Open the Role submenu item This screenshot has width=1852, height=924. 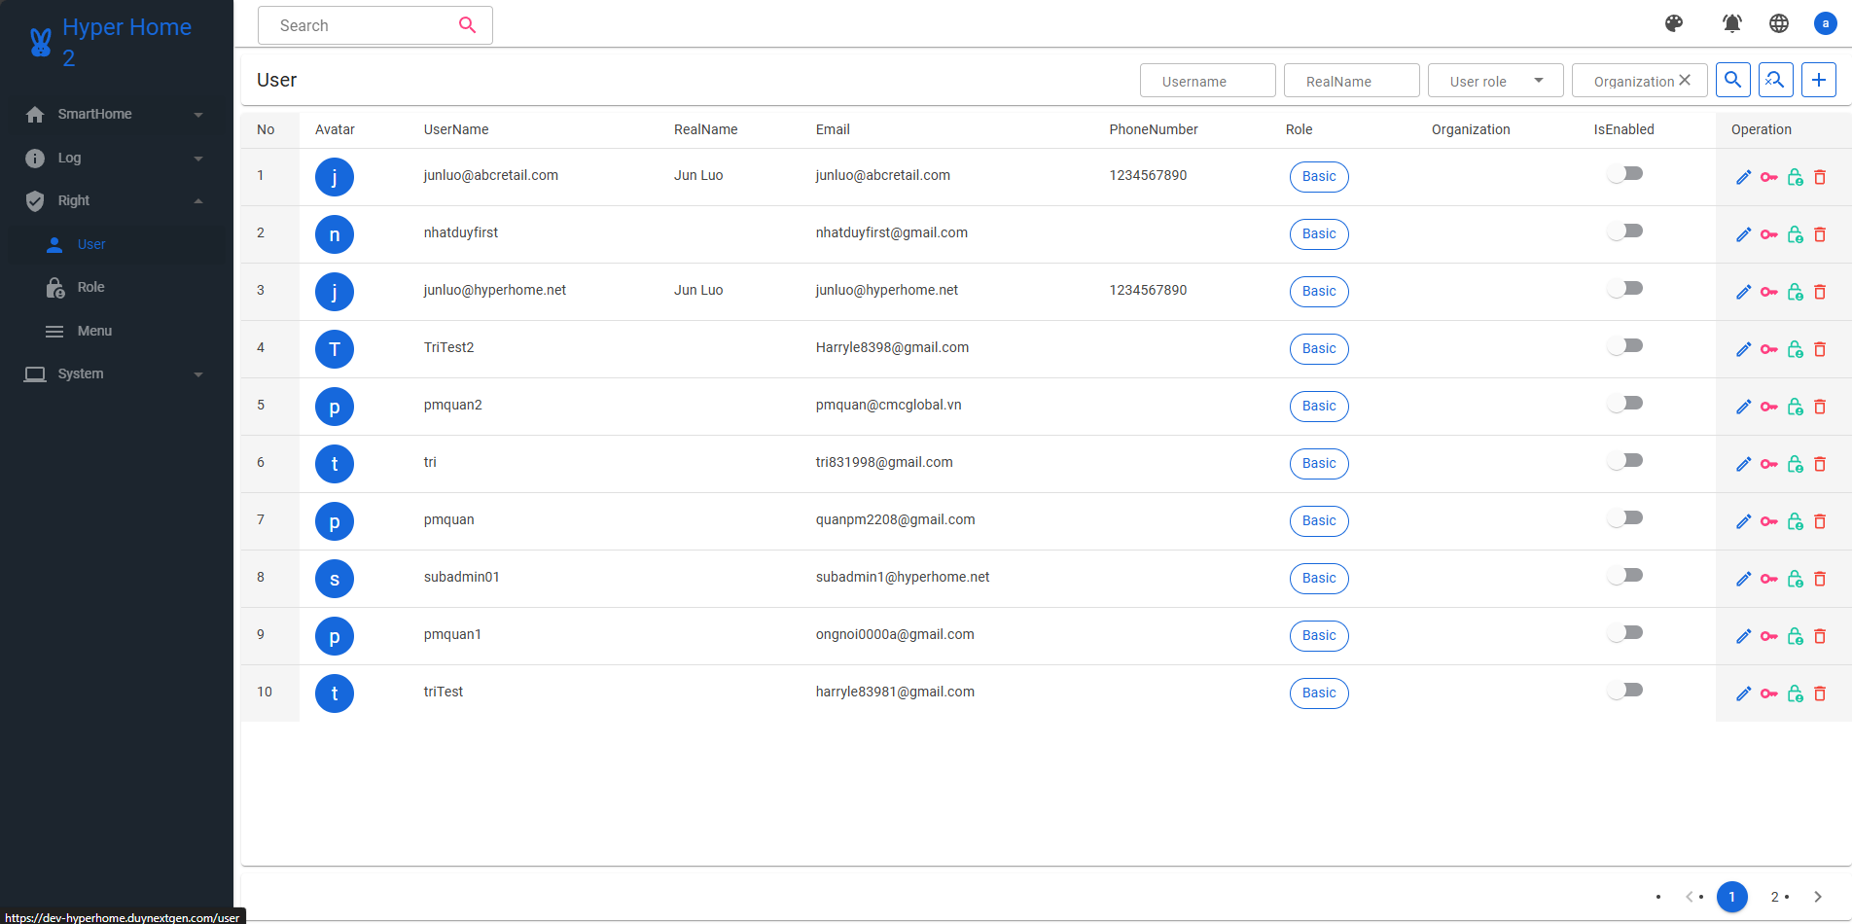[117, 287]
